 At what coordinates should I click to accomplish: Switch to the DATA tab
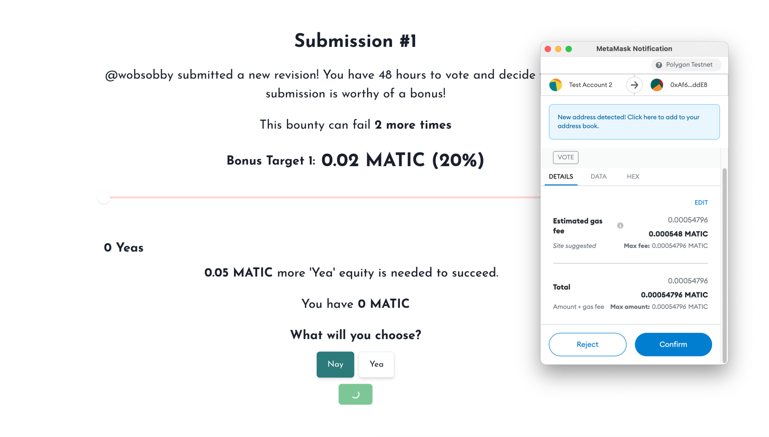pyautogui.click(x=597, y=177)
